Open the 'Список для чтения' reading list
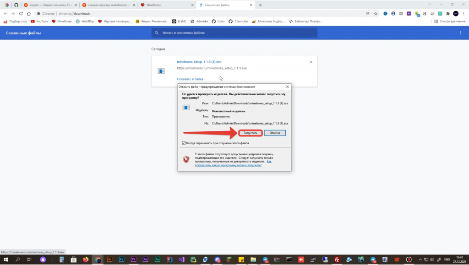469x265 pixels. point(449,22)
